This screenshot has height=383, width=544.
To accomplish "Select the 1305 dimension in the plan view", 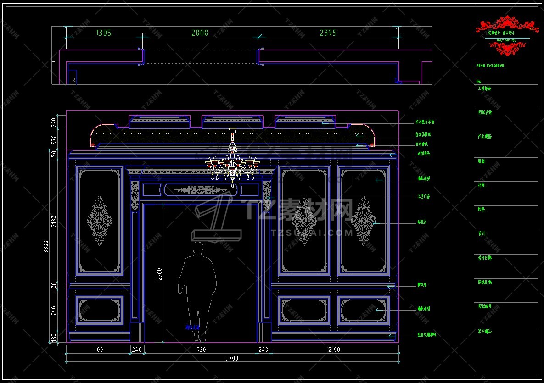I will tap(103, 33).
